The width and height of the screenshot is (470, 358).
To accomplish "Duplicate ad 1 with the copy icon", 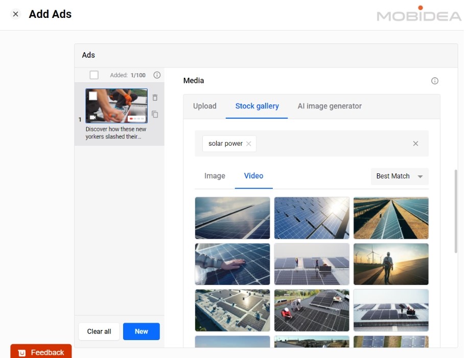I will click(x=155, y=115).
